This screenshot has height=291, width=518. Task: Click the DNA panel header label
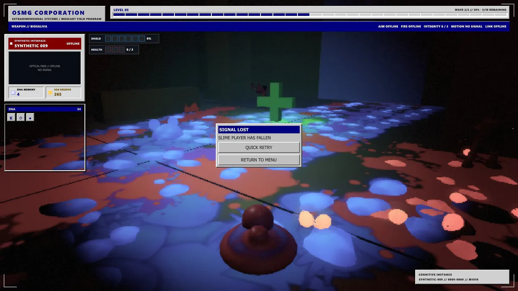12,109
